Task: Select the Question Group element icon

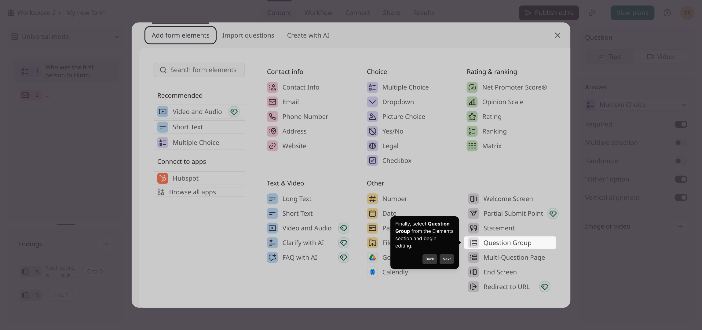Action: point(473,243)
